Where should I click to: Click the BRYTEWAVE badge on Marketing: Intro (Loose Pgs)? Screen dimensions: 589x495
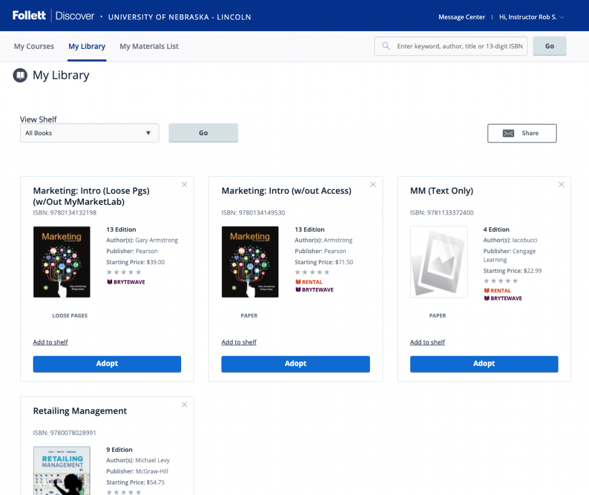pos(126,281)
